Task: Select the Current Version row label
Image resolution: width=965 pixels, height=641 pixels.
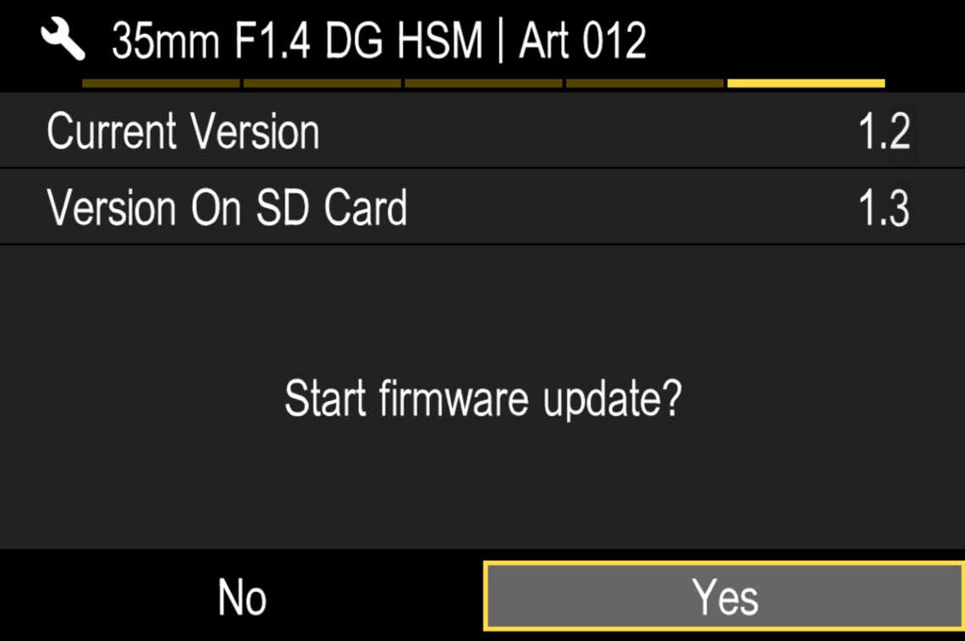Action: pyautogui.click(x=184, y=131)
